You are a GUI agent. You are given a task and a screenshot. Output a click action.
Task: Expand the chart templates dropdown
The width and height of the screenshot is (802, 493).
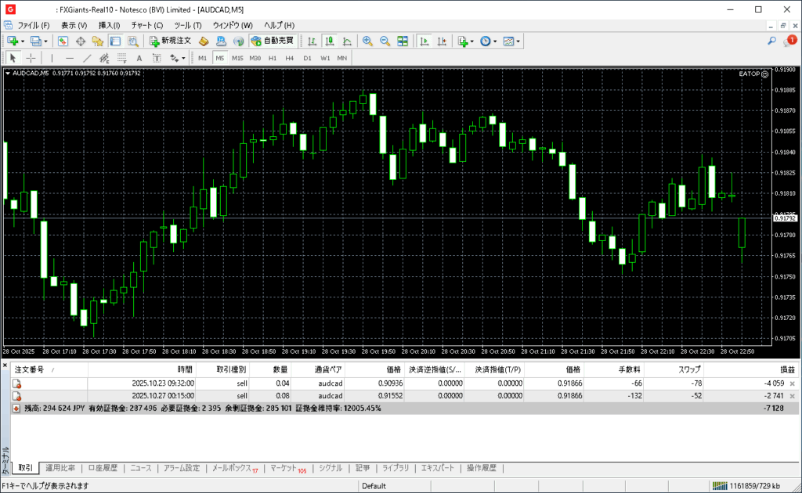518,41
